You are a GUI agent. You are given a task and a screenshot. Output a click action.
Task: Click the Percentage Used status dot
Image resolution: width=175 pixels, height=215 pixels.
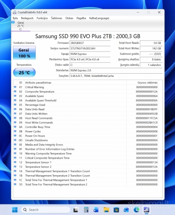click(15, 105)
